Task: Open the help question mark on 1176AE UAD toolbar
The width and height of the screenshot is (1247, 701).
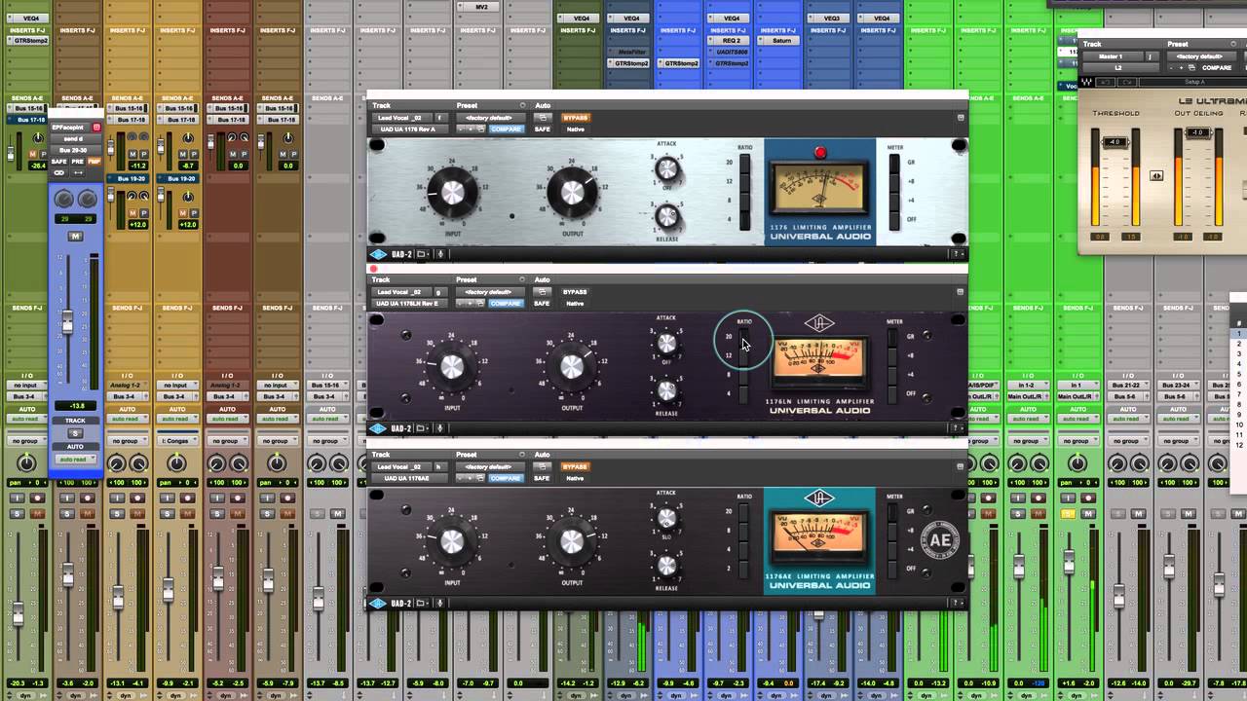Action: point(957,604)
